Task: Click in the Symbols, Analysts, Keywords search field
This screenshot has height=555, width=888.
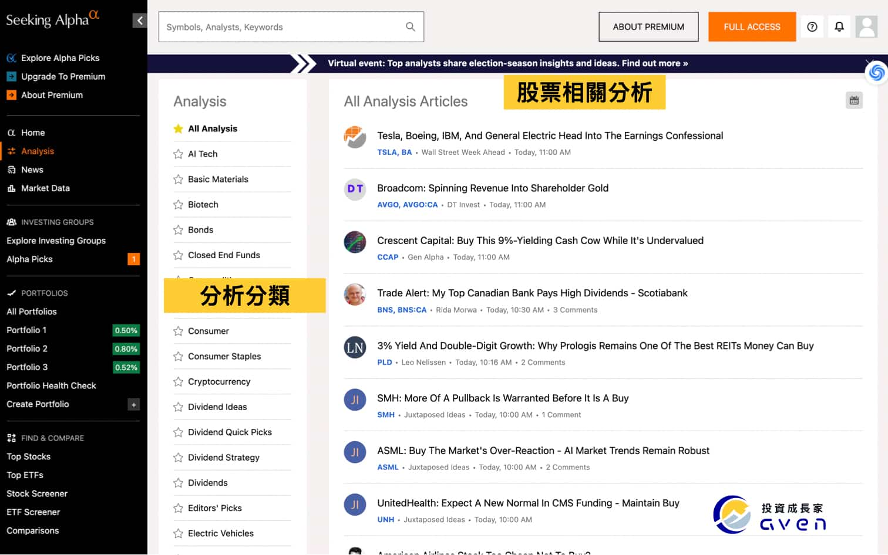Action: pos(291,26)
